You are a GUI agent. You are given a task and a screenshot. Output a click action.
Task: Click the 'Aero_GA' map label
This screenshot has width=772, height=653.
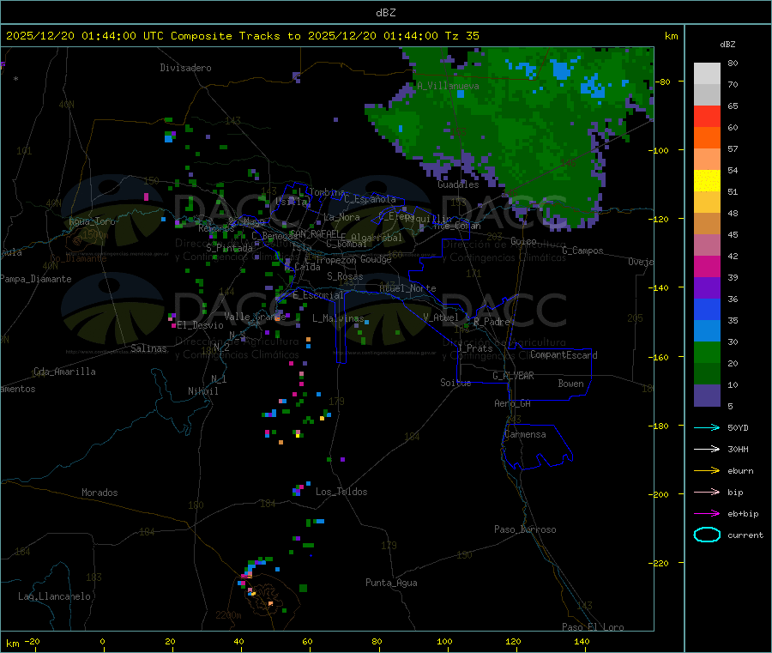513,403
